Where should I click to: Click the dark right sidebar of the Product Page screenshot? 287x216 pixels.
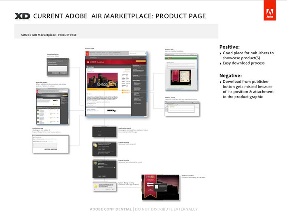coord(139,90)
